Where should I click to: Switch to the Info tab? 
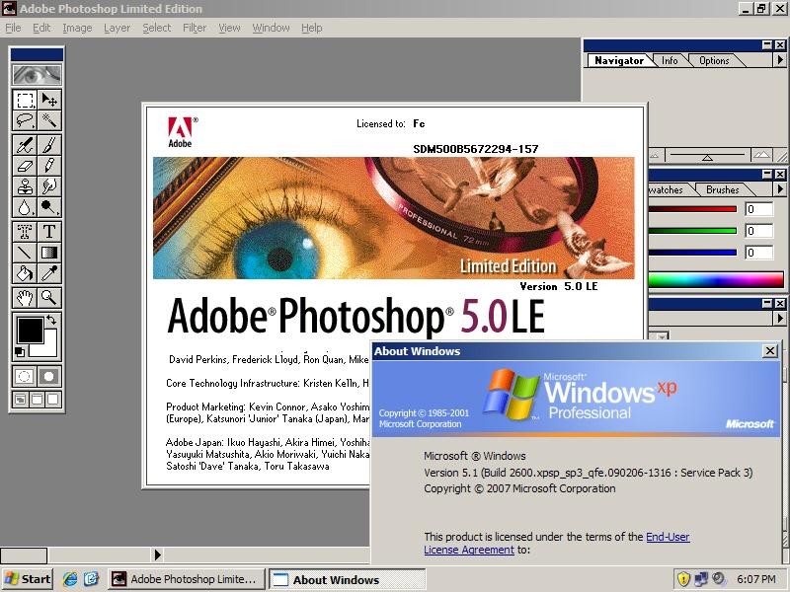tap(670, 60)
